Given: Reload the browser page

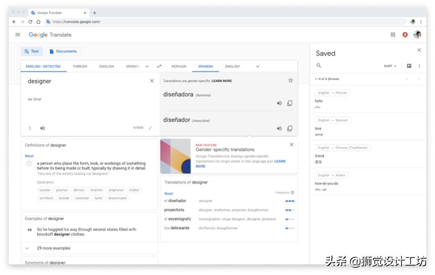Looking at the screenshot, I should (30, 22).
